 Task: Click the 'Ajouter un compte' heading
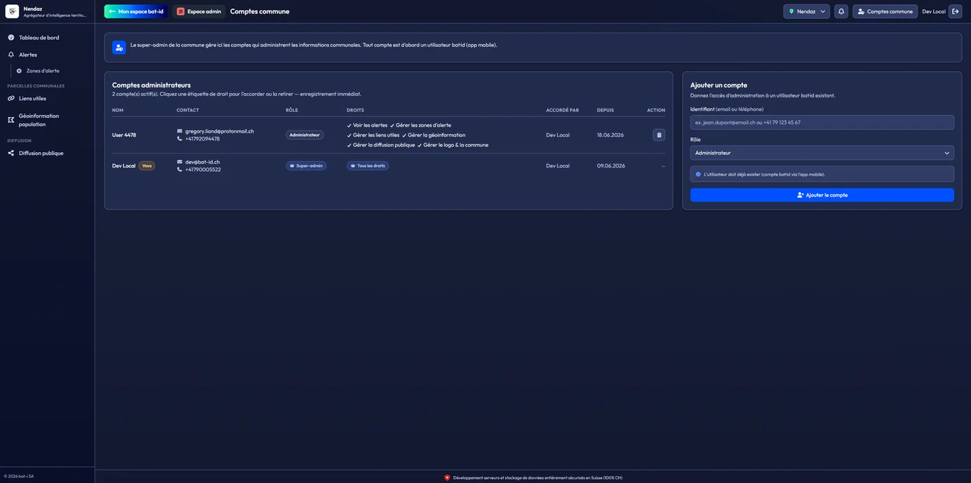pyautogui.click(x=719, y=85)
